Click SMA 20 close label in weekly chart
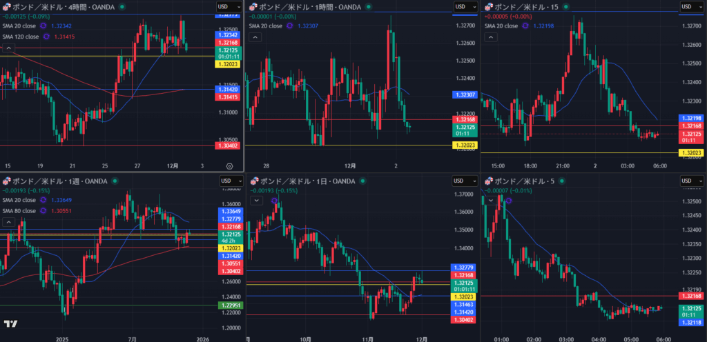The height and width of the screenshot is (342, 707). point(19,200)
